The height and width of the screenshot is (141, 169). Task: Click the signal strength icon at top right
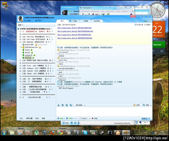point(146,21)
